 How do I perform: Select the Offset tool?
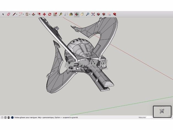tap(39, 14)
